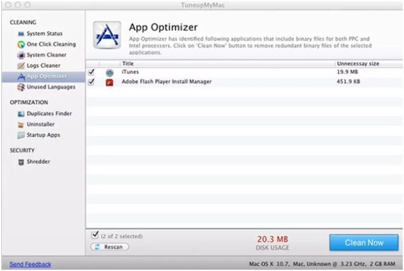Click the 20.3 MB disk usage value
The width and height of the screenshot is (404, 271).
click(273, 239)
